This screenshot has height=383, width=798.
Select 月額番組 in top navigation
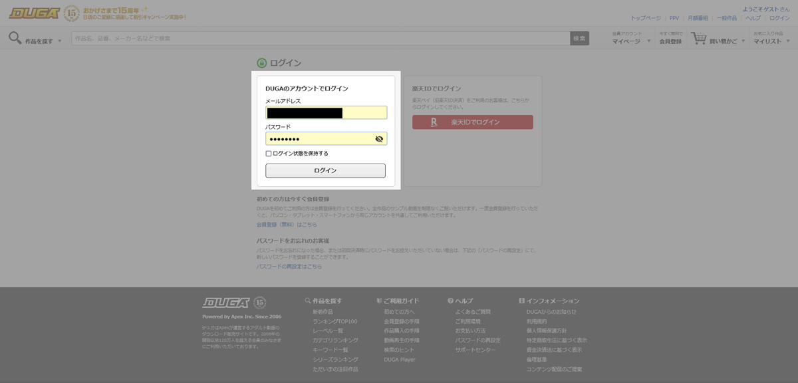[698, 18]
